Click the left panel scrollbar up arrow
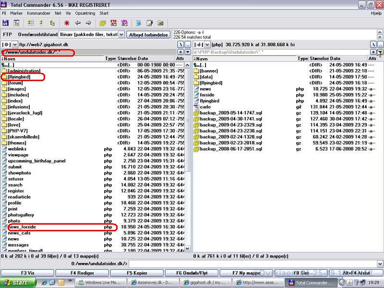 tap(187, 65)
